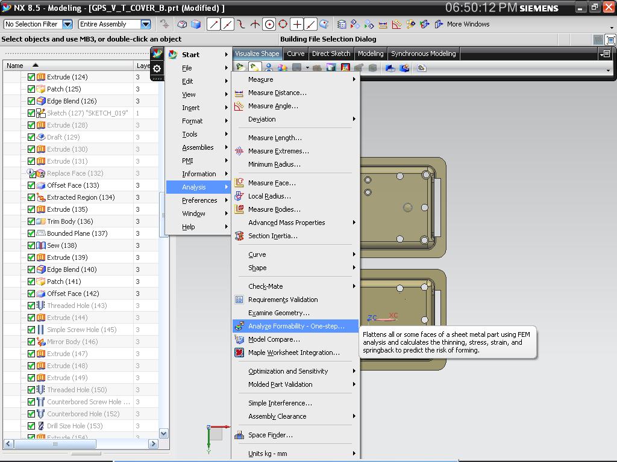This screenshot has height=462, width=617.
Task: Click the settings gear icon below NX logo
Action: coord(157,69)
